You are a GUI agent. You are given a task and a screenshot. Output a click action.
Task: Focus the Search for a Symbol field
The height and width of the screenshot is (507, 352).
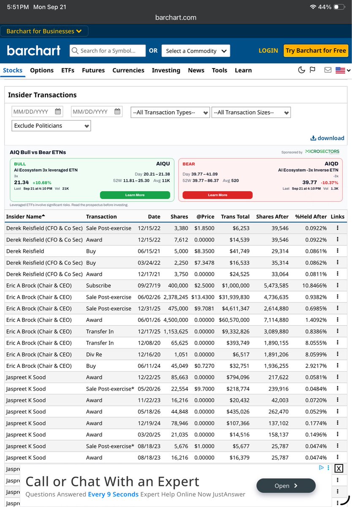pos(108,51)
